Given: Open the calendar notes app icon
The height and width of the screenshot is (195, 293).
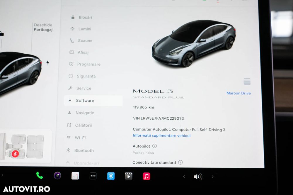Looking at the screenshot, I should pos(75,176).
